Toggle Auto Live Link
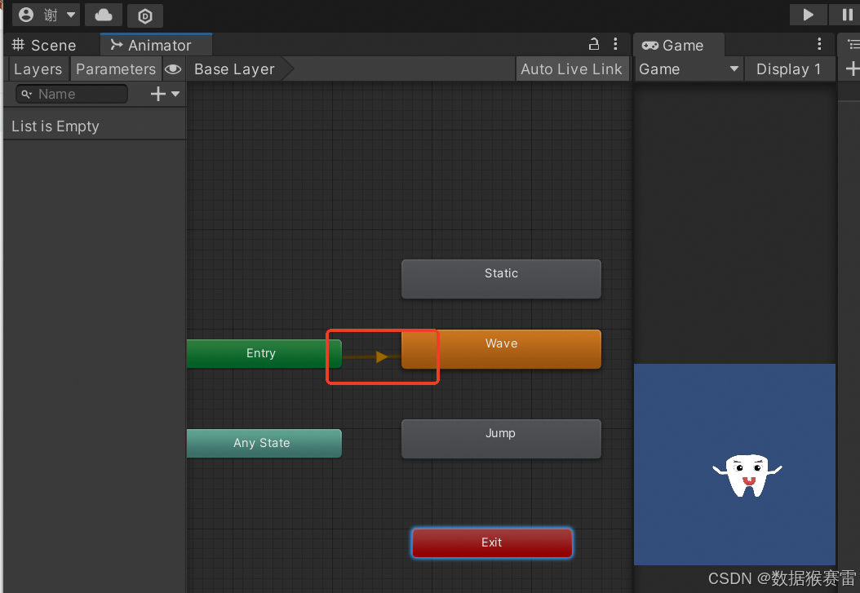This screenshot has width=860, height=593. (x=572, y=69)
